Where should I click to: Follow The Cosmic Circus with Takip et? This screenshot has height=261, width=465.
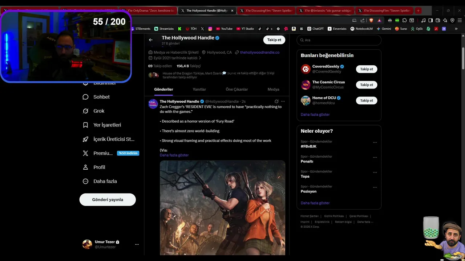pos(367,85)
